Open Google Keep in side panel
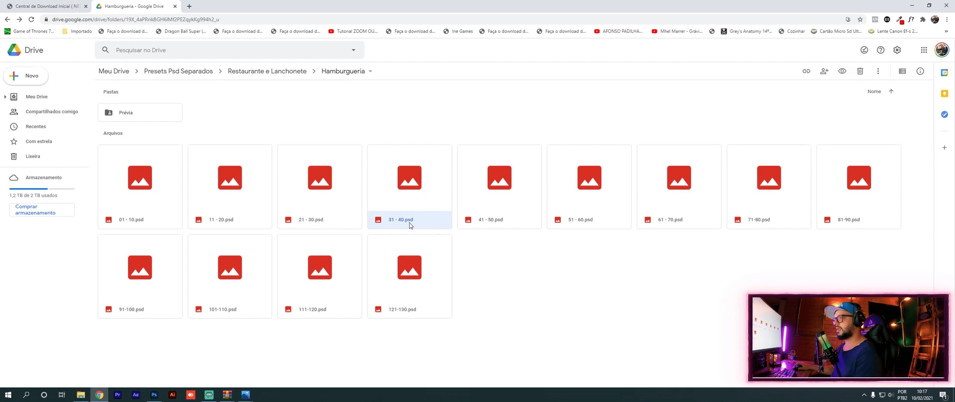Viewport: 955px width, 402px height. (x=944, y=94)
